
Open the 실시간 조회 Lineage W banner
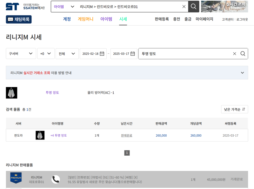(224, 6)
